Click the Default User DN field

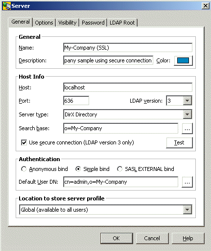pyautogui.click(x=120, y=182)
